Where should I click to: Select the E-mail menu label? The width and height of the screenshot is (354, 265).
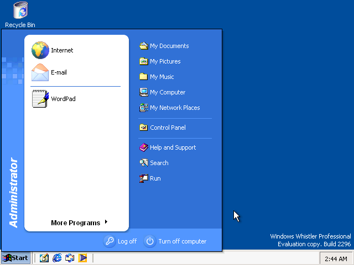[x=59, y=72]
